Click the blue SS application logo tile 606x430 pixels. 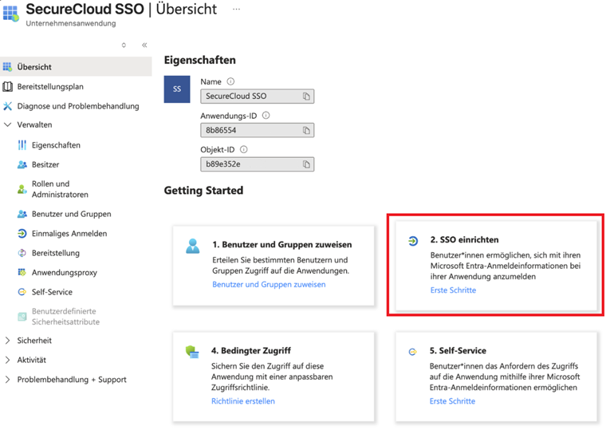177,89
